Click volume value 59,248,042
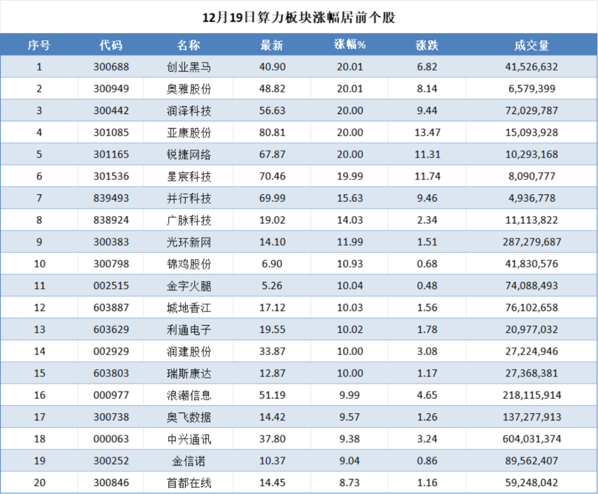Viewport: 598px width, 494px height. point(532,483)
